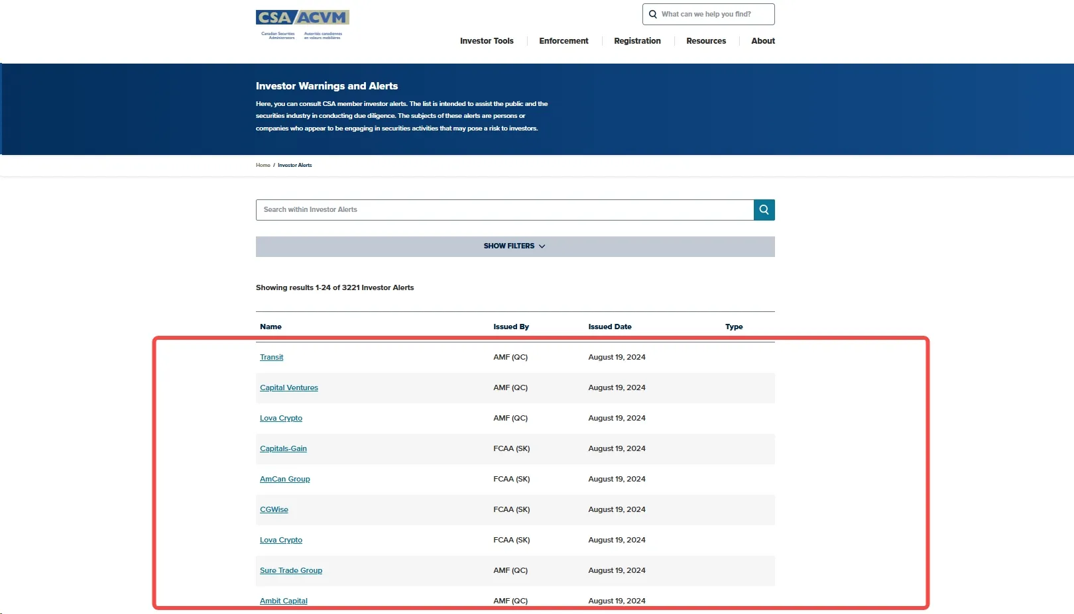Click 'FCAA (SK)' in the CGWise row
1074x614 pixels.
coord(512,509)
